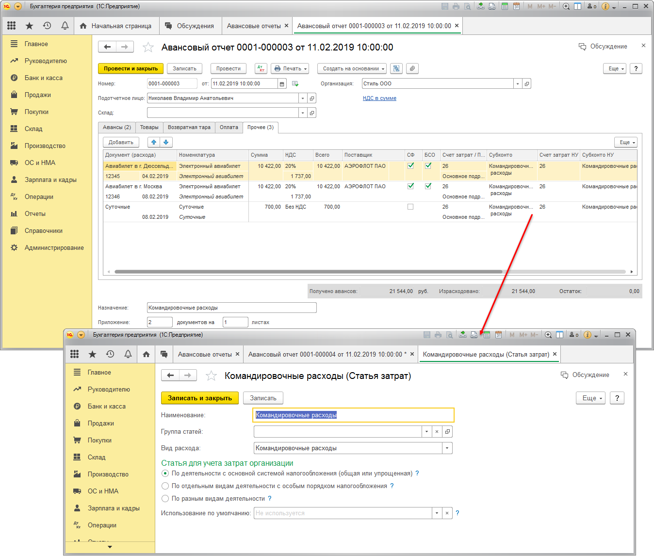Open Банк и касса section in back sidebar
This screenshot has width=654, height=556.
44,78
